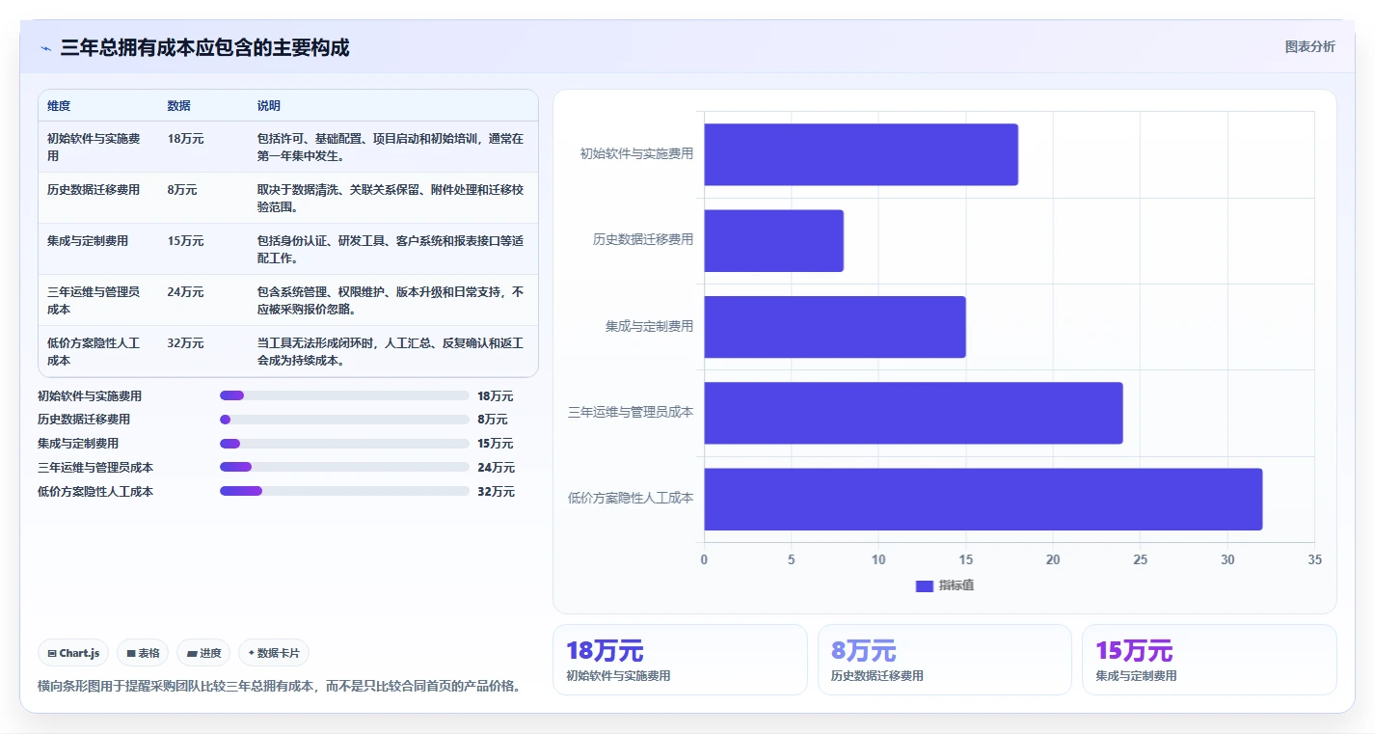Select the Chart.js tag chip
This screenshot has width=1375, height=734.
coord(74,653)
